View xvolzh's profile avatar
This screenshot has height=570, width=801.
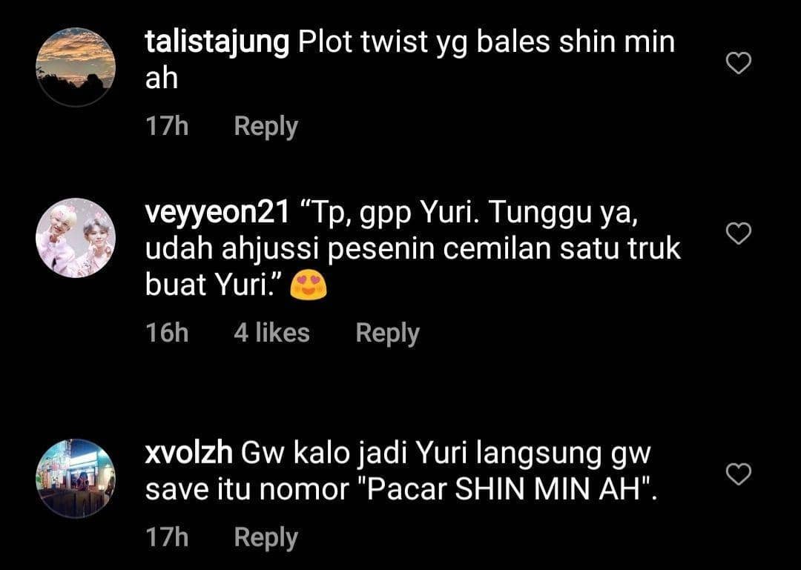76,479
